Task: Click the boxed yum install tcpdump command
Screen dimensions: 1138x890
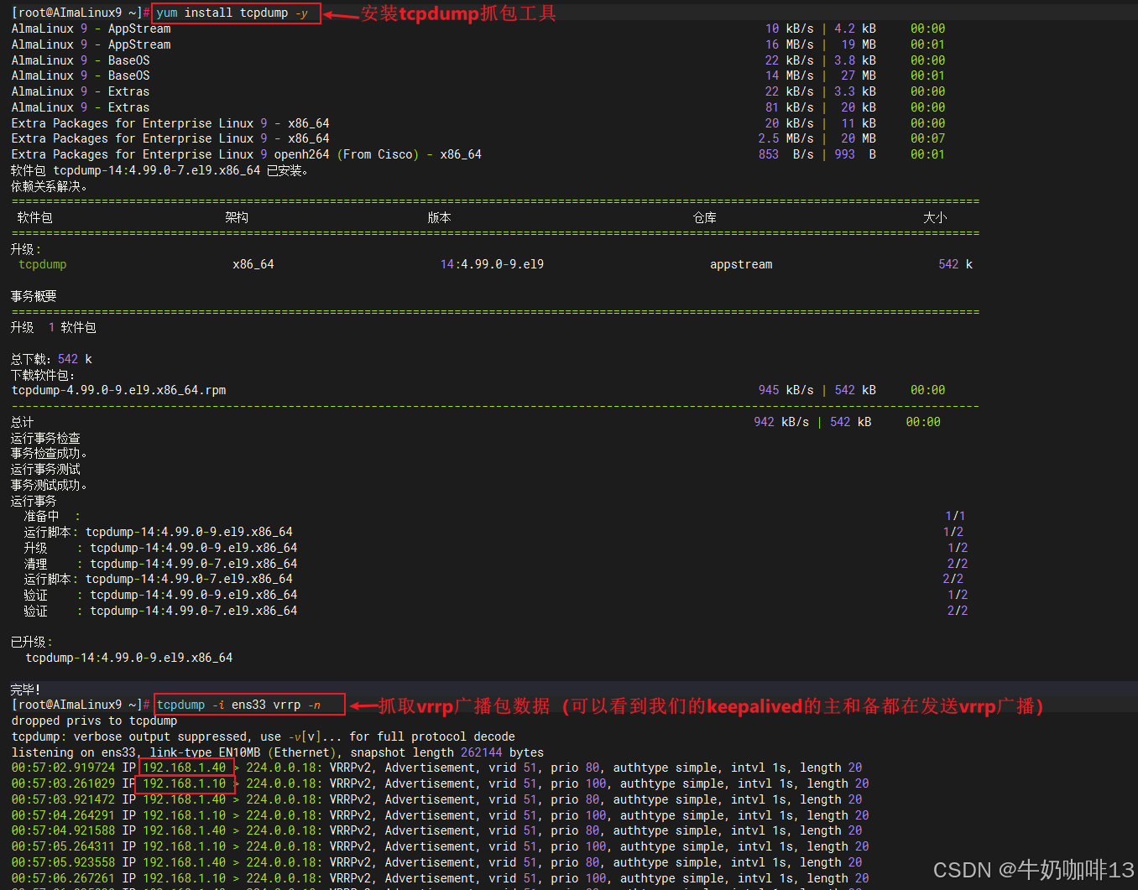Action: (x=235, y=13)
